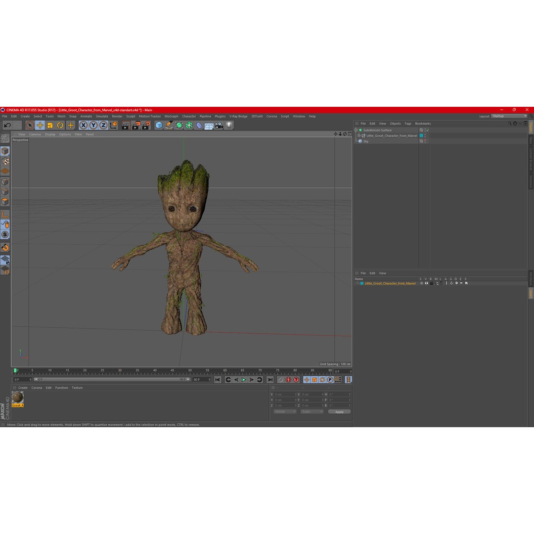The width and height of the screenshot is (534, 534).
Task: Click the timeline preview range slider bar
Action: coord(112,379)
